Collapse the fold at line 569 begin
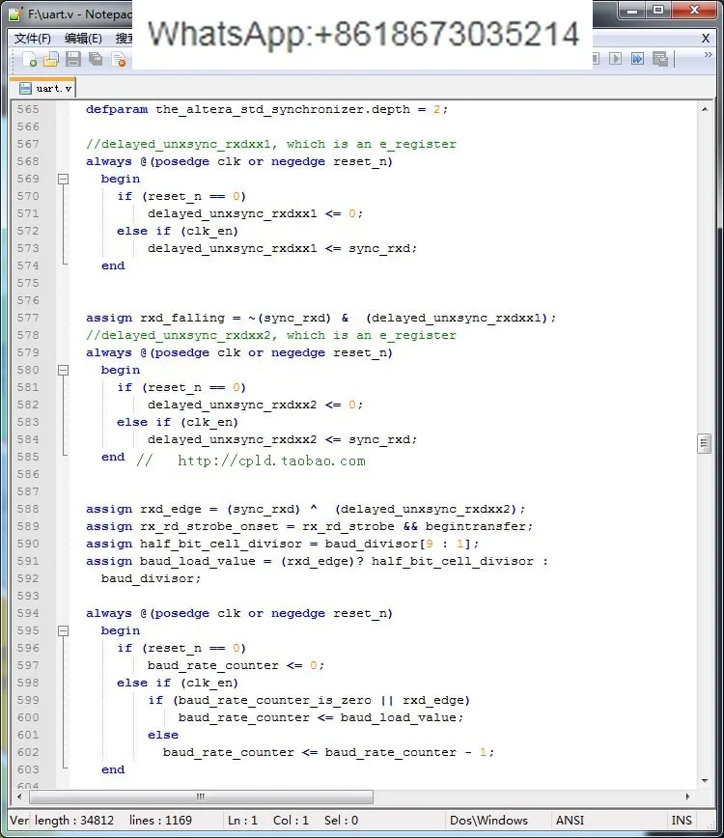The width and height of the screenshot is (724, 838). pos(63,179)
